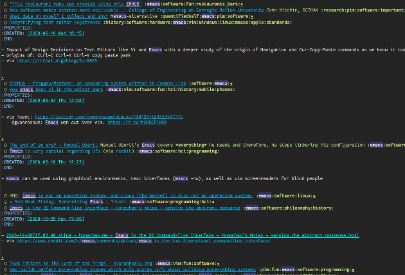Expand folded marker after RMS heading's linux tag
The image size is (405, 275).
[x=314, y=196]
